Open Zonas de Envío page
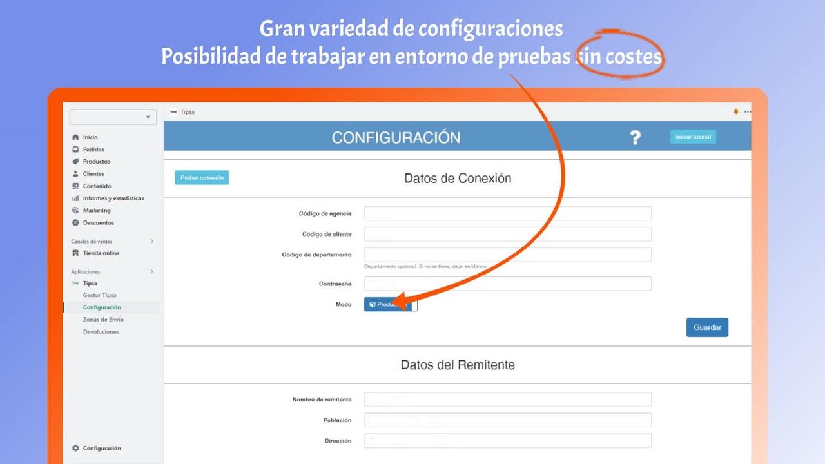 pos(103,320)
